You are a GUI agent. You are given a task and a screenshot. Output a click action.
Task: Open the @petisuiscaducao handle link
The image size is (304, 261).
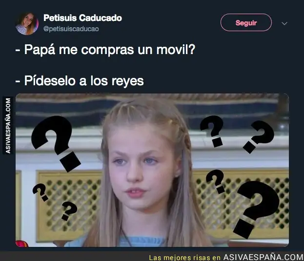pyautogui.click(x=71, y=29)
